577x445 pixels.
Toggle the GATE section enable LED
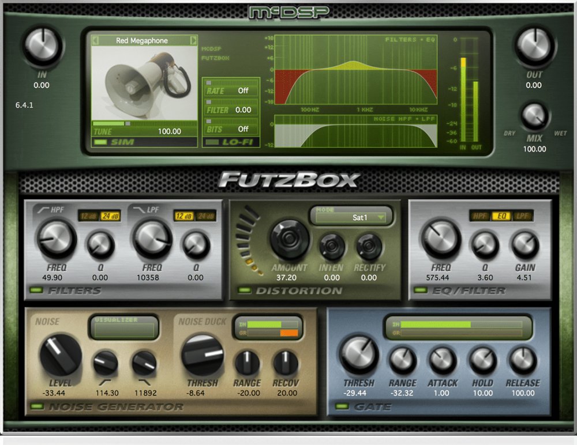[342, 406]
